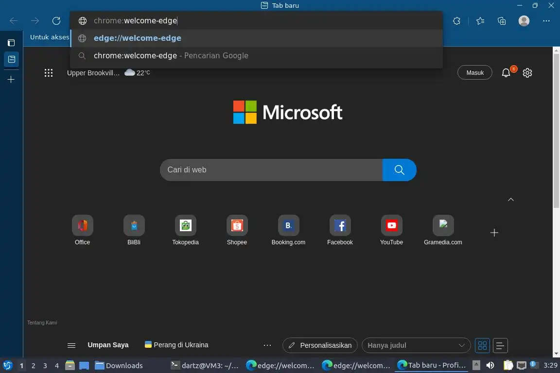560x373 pixels.
Task: Open the Collections icon in toolbar
Action: click(502, 21)
